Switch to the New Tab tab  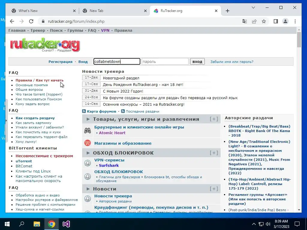click(x=114, y=11)
